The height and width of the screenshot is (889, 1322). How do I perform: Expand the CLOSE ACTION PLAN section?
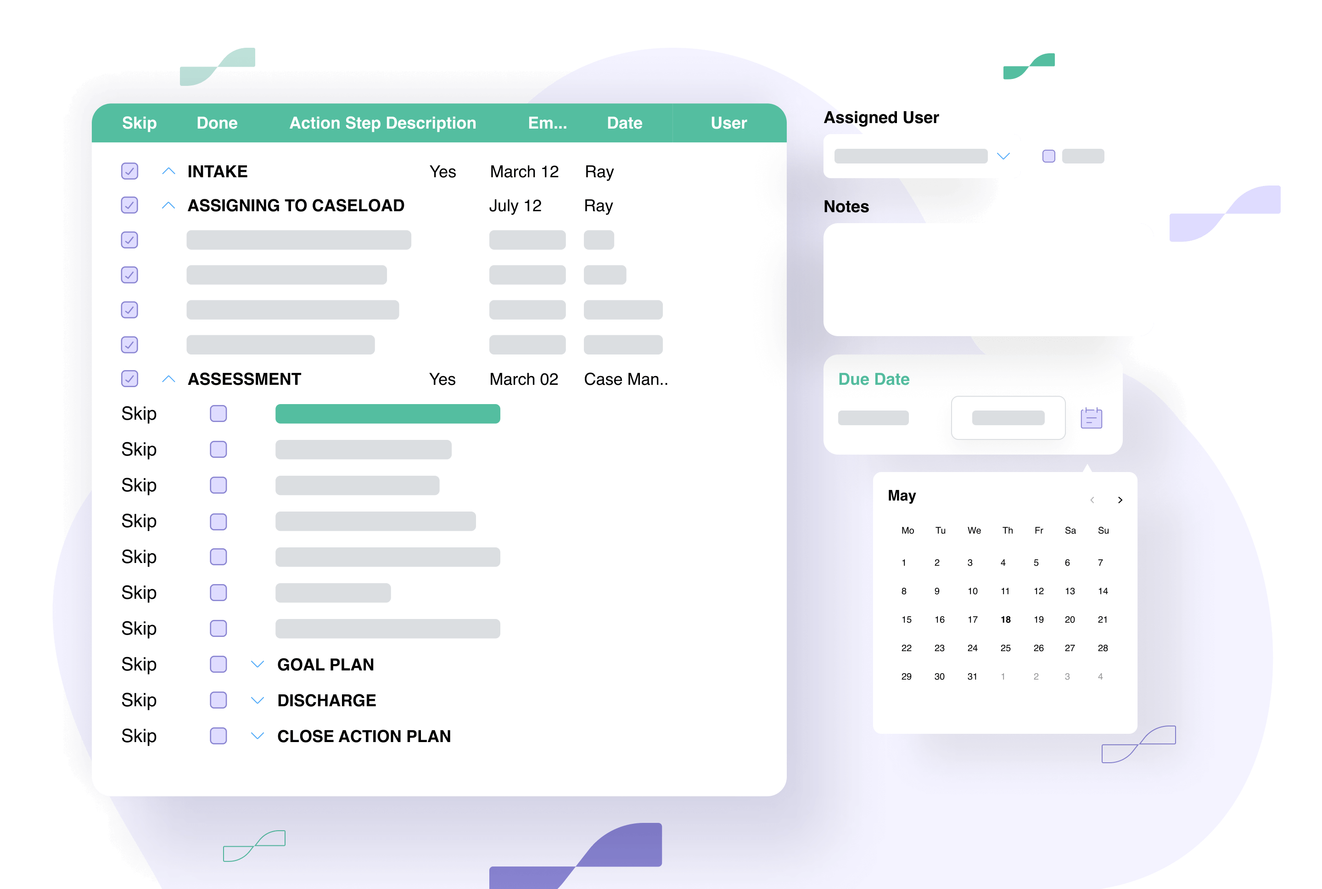pos(259,736)
